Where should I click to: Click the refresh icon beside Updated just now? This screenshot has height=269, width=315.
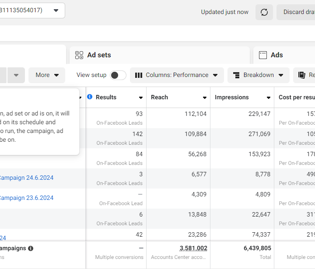coord(264,12)
